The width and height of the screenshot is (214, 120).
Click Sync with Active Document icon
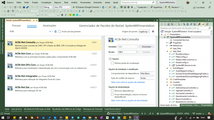coord(184,24)
